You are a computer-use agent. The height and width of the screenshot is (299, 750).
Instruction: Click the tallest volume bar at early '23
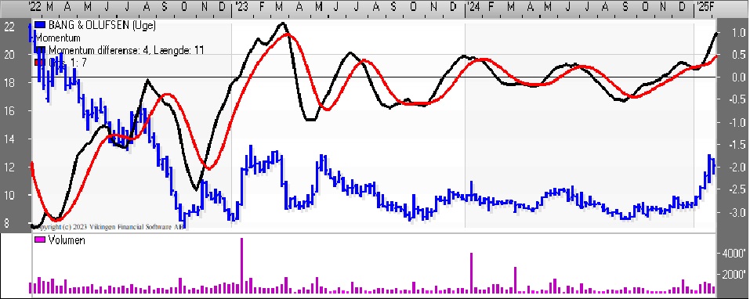241,265
